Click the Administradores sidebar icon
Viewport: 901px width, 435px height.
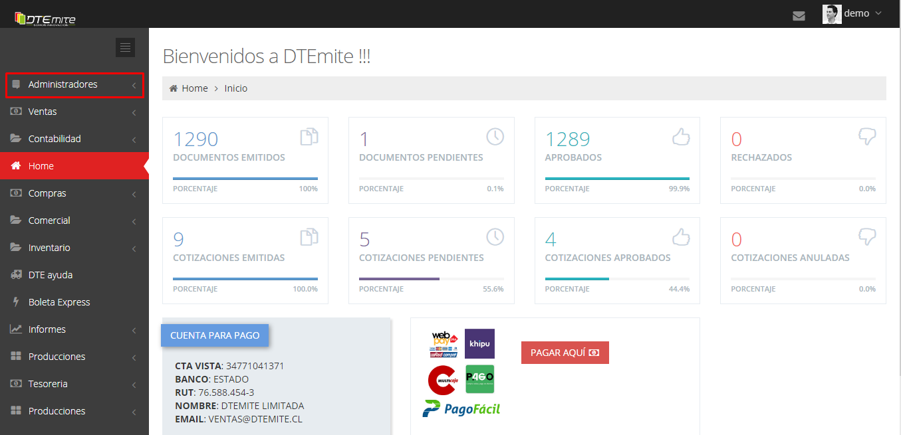(16, 84)
